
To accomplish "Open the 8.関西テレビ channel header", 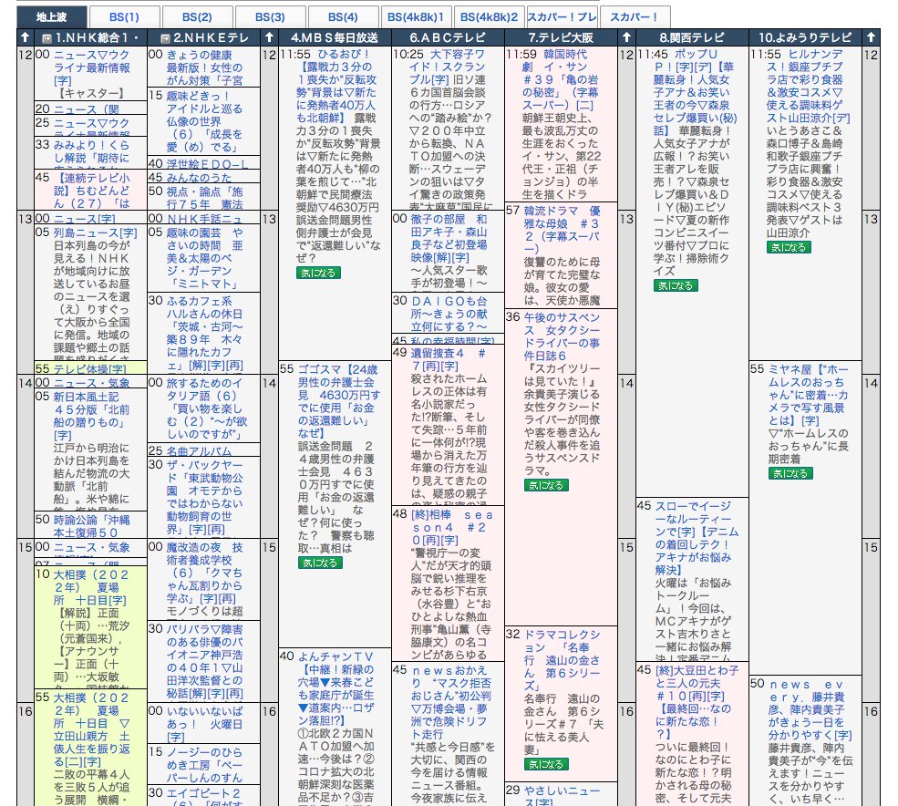I will (692, 37).
